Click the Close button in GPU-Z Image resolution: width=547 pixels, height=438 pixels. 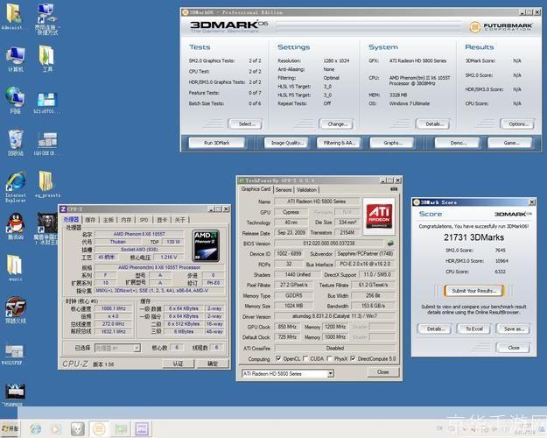382,372
